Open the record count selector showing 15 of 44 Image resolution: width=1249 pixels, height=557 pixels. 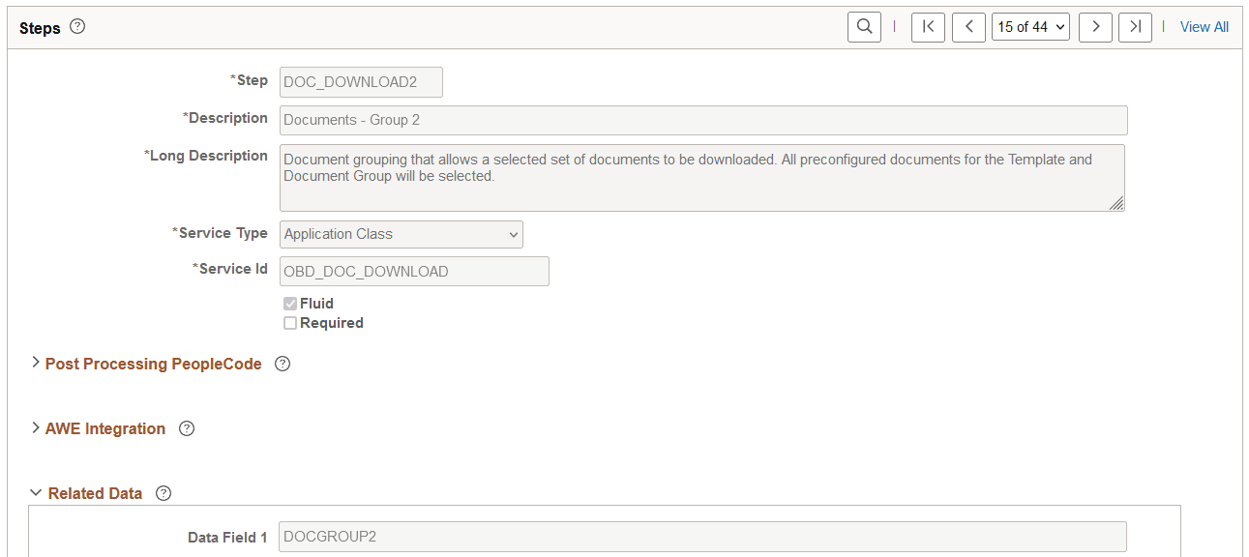tap(1030, 26)
